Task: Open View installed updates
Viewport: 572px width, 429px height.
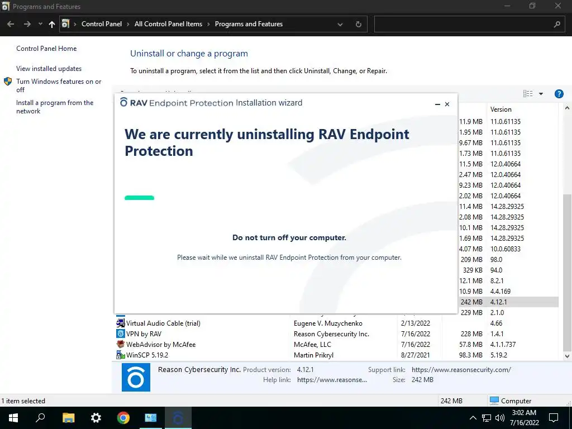Action: coord(49,69)
